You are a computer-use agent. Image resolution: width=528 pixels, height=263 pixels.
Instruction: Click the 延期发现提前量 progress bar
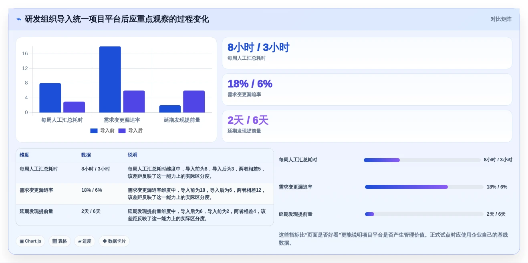coord(424,214)
